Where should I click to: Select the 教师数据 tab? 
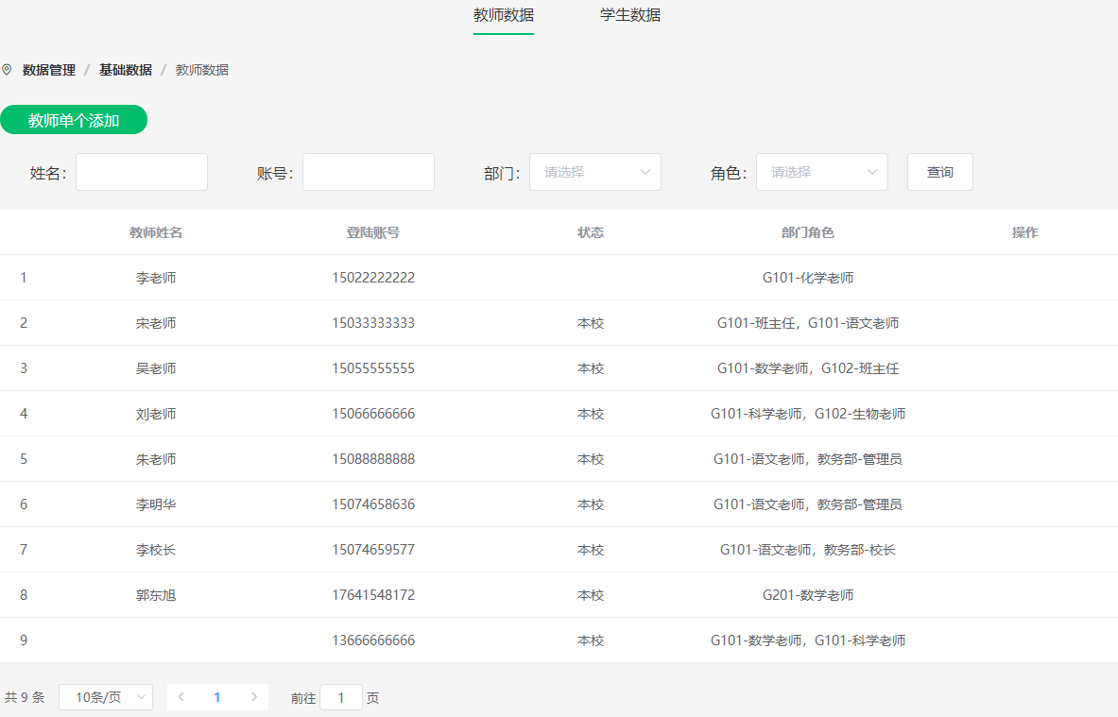503,15
